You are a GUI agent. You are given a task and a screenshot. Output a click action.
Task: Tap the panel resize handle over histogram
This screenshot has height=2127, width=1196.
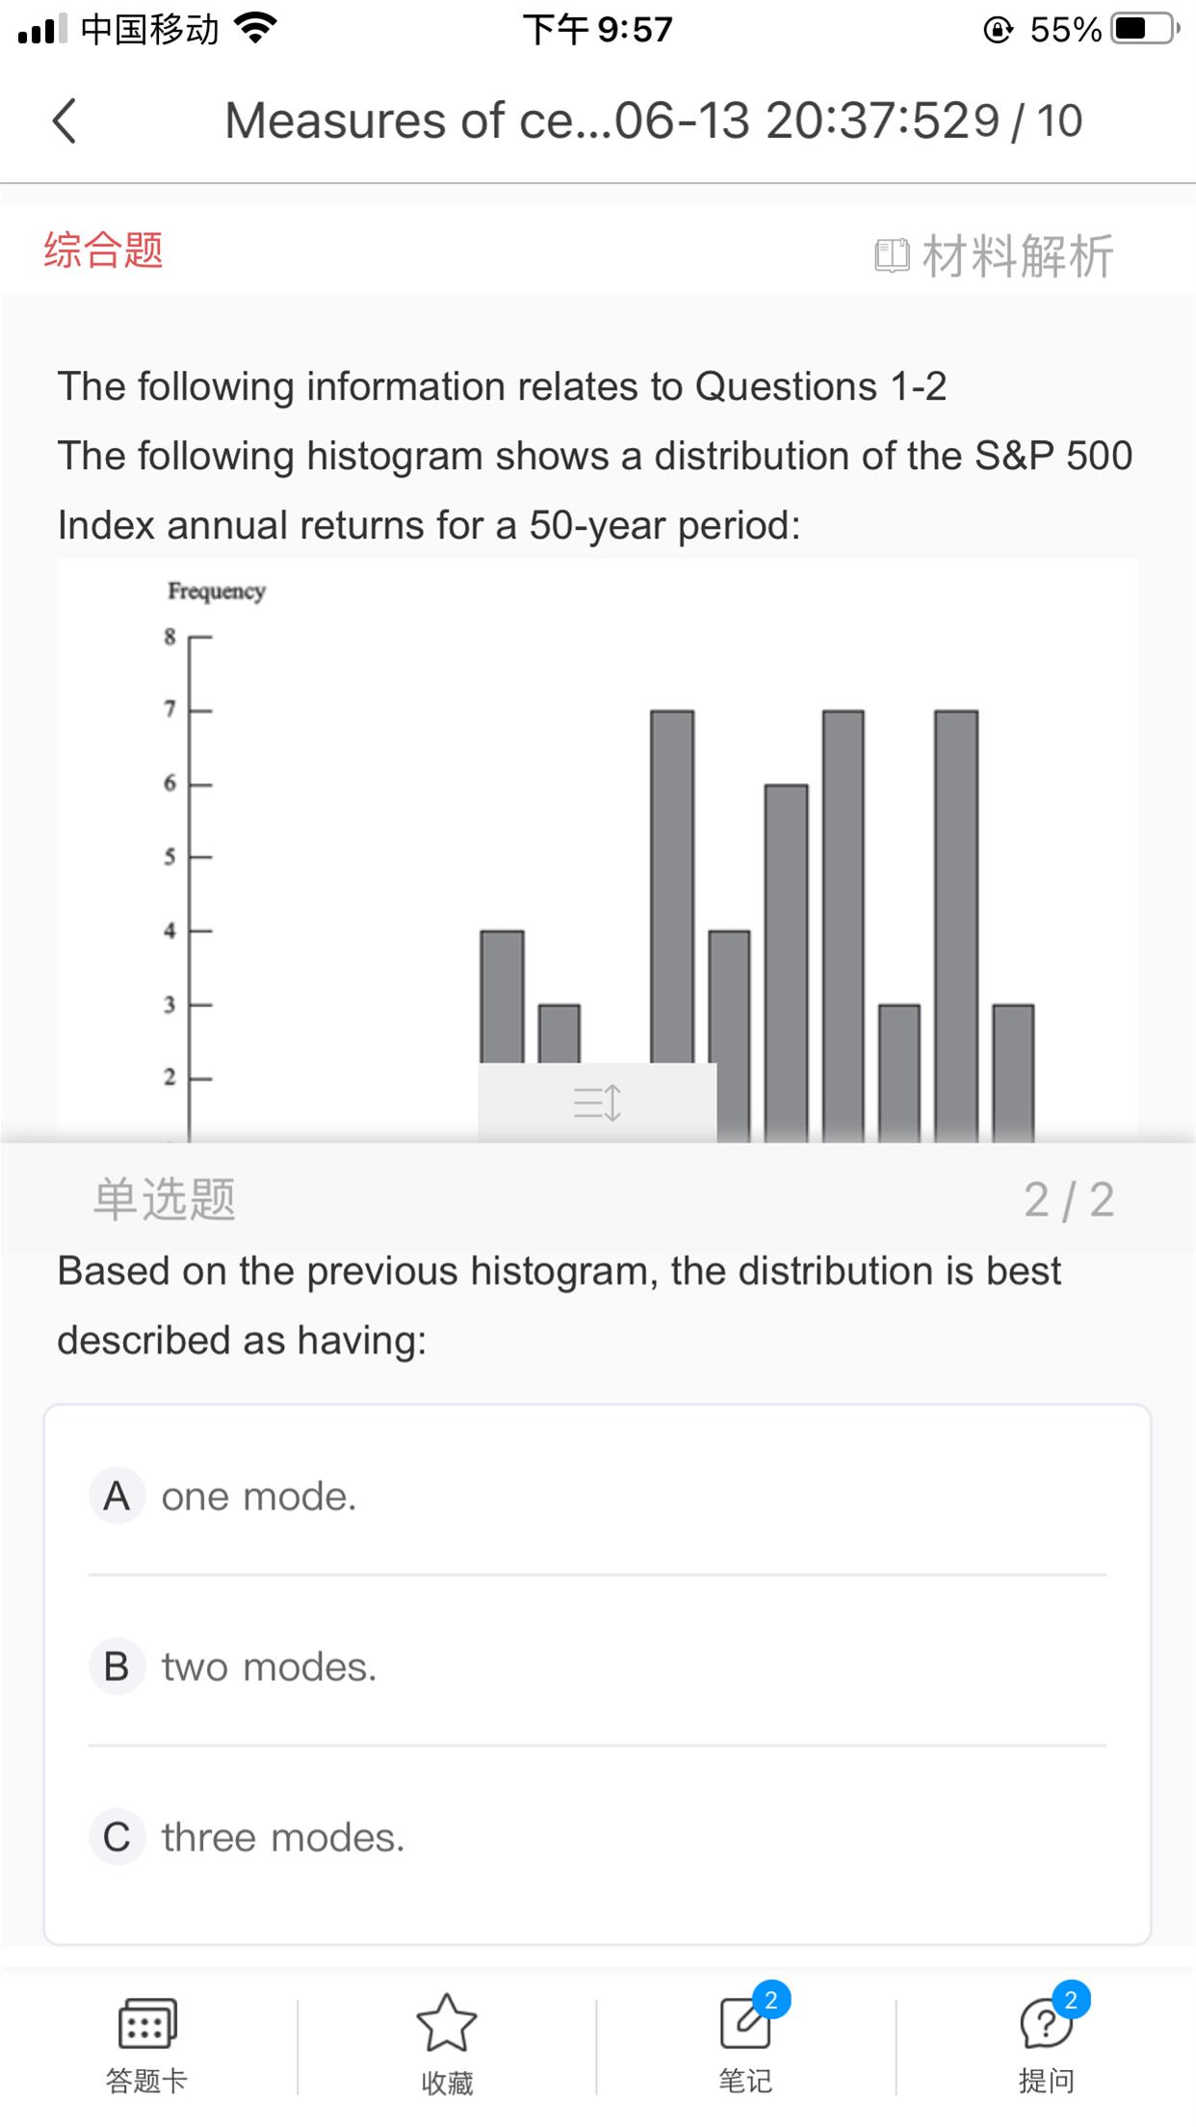(597, 1102)
